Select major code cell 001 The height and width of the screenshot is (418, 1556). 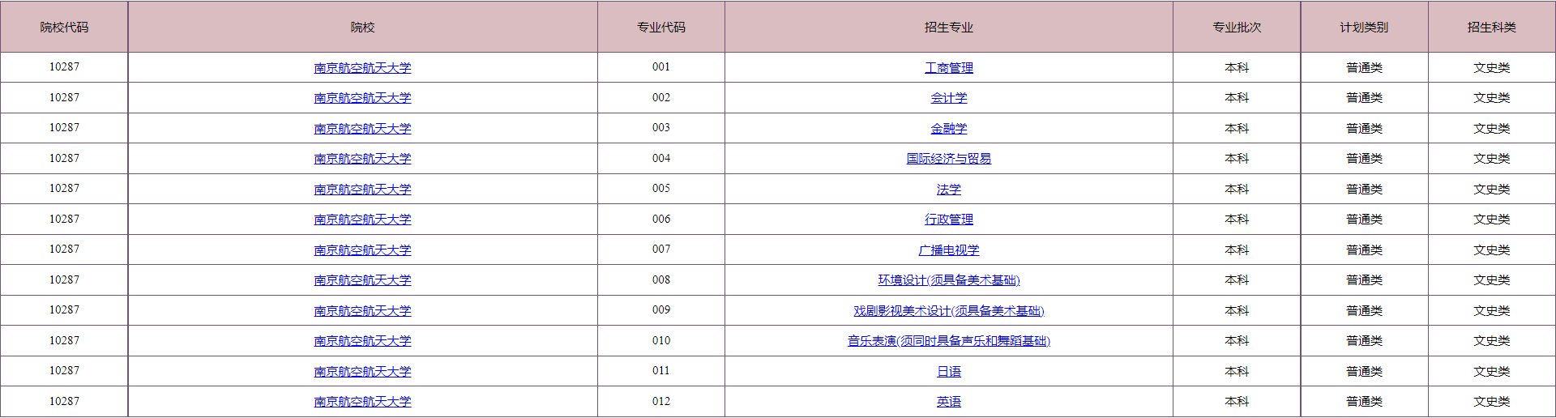(661, 67)
